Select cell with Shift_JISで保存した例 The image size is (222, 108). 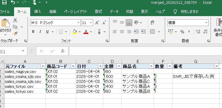[x=196, y=76]
